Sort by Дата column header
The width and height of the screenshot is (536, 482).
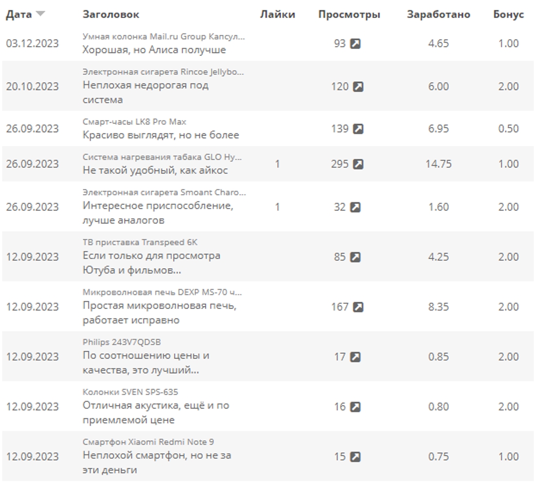pyautogui.click(x=19, y=15)
